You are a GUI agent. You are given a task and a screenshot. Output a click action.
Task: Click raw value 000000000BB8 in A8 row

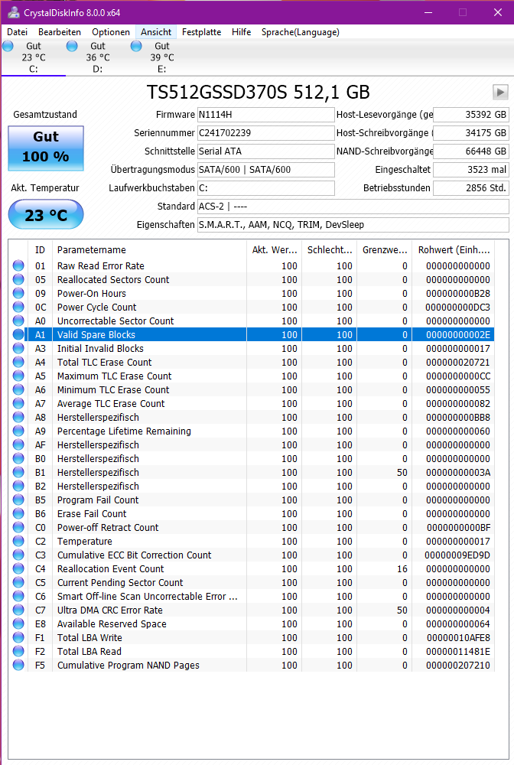point(458,417)
